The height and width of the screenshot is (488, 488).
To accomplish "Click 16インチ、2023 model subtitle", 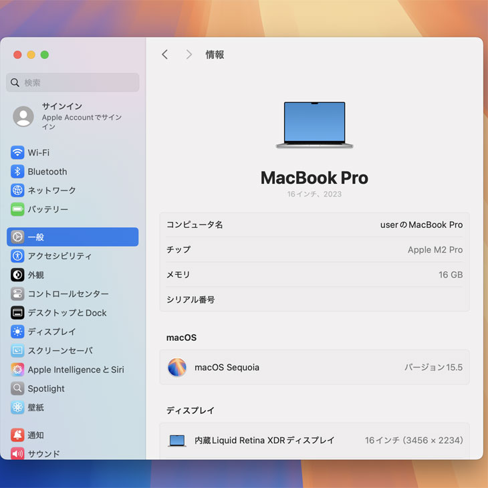I will coord(314,194).
